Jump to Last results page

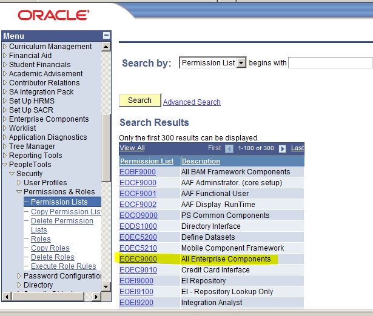(297, 148)
